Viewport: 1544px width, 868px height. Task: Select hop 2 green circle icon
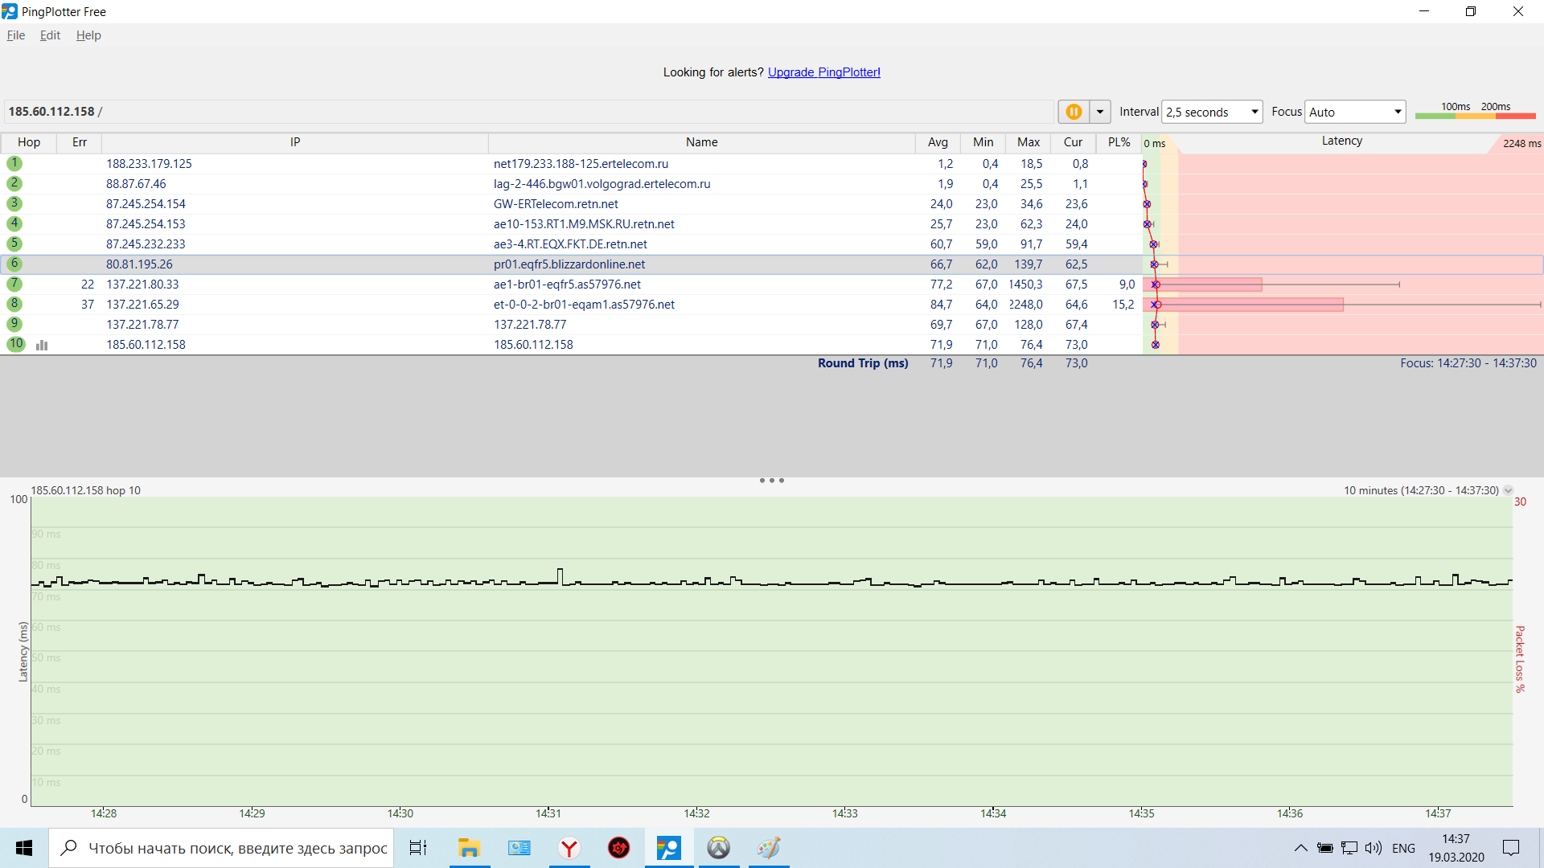tap(14, 183)
